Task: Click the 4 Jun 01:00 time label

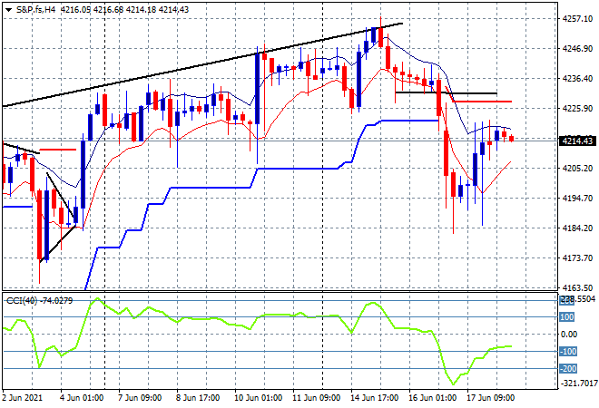Action: pyautogui.click(x=82, y=398)
